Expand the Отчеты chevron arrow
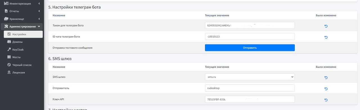 click(x=39, y=11)
